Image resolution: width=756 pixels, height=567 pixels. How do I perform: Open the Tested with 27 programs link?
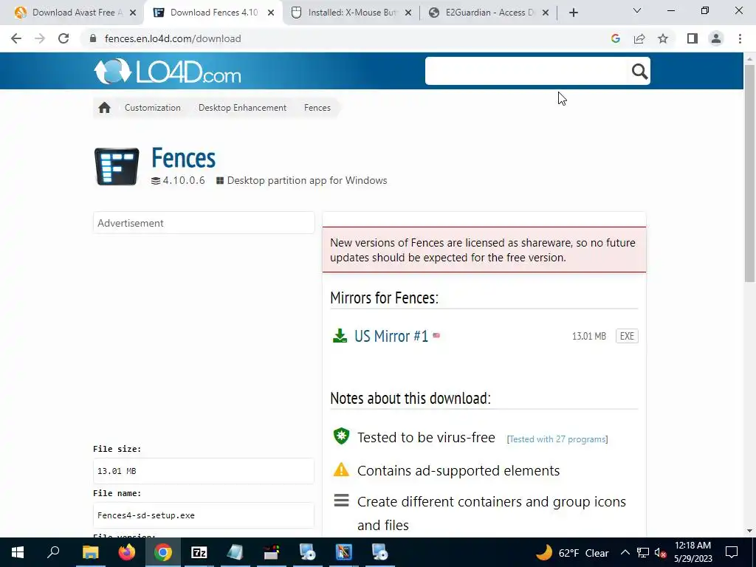557,439
